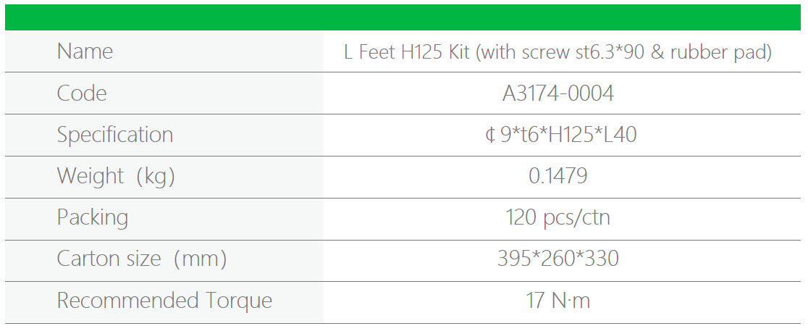Screen dimensions: 808x334
Task: Select the 120 pcs/ctn packing value
Action: tap(558, 217)
